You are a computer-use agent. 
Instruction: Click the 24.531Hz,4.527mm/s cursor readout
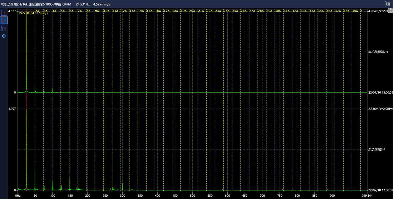coord(34,13)
